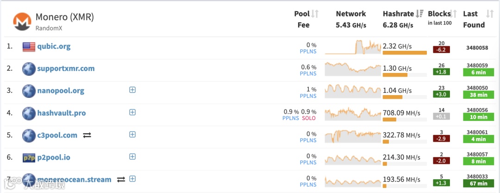Sort the table by Hashrate
Screen dimensions: 500x193
[420, 14]
